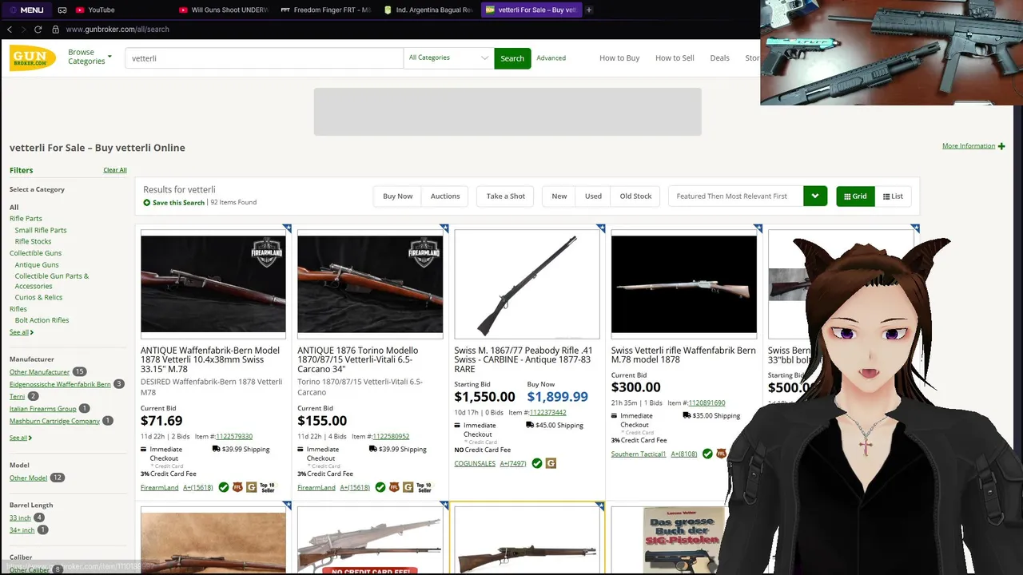The width and height of the screenshot is (1023, 575).
Task: Open the All Categories dropdown
Action: (x=448, y=58)
